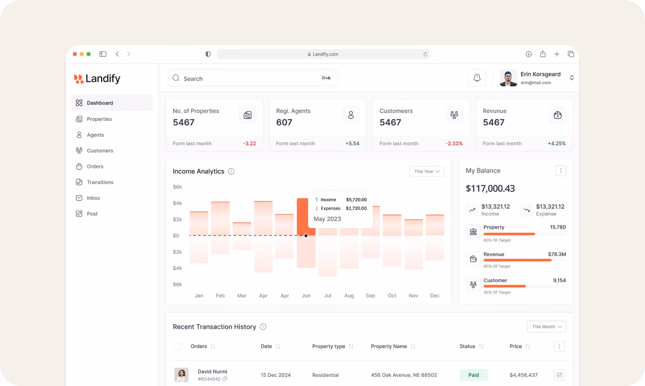Sort by Property Name column
The image size is (645, 386).
413,347
